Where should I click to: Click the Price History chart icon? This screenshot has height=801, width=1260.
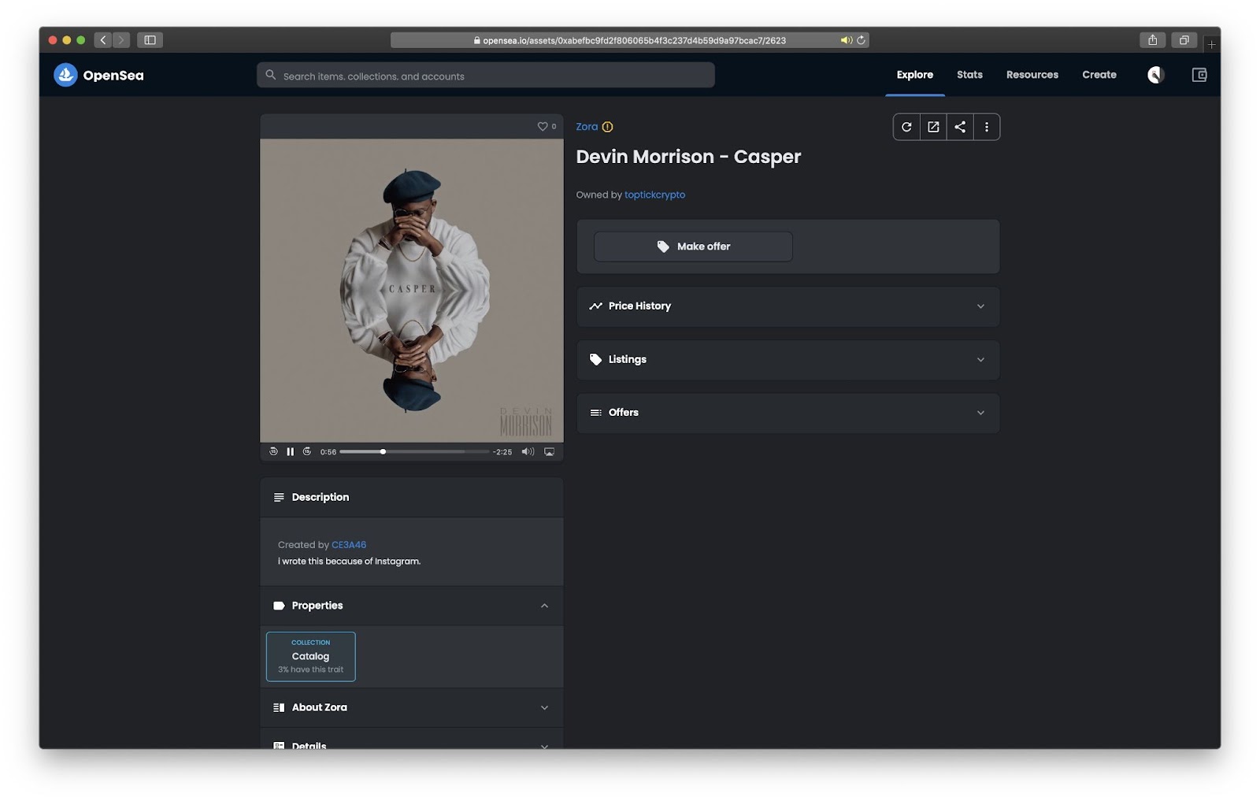pos(596,306)
